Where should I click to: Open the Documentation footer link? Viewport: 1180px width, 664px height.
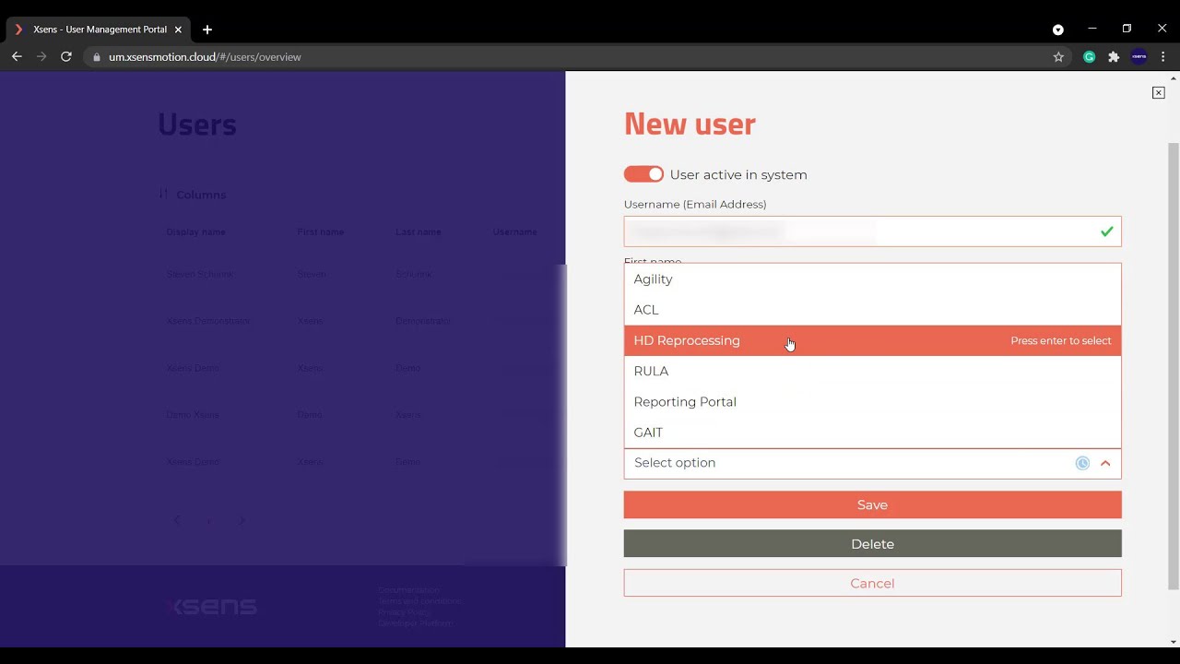point(408,590)
